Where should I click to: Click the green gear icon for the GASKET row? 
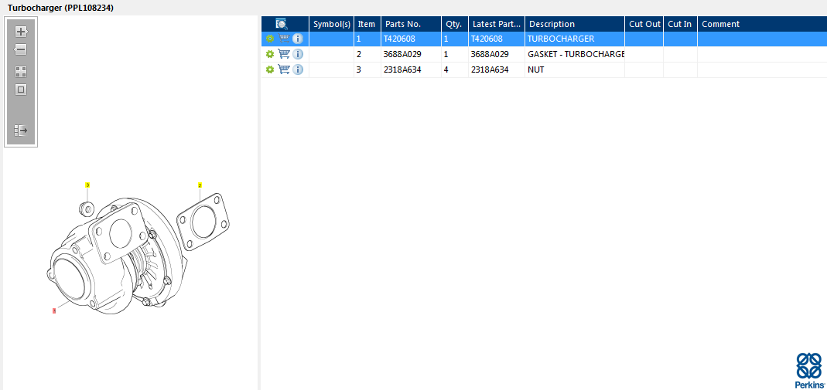click(270, 54)
